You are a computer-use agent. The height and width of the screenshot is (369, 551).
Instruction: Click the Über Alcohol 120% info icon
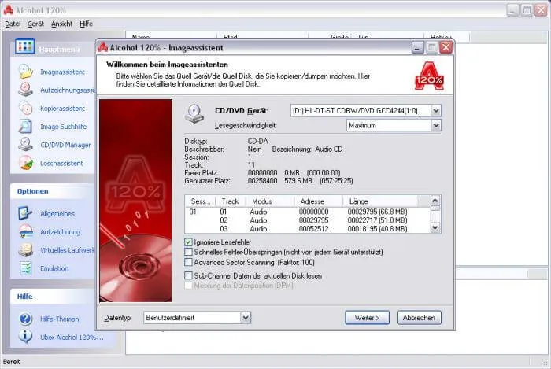tap(26, 337)
